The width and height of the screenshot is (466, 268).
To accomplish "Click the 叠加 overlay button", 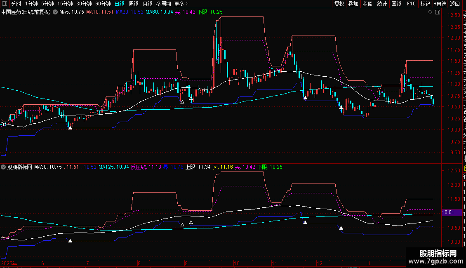I will click(353, 4).
